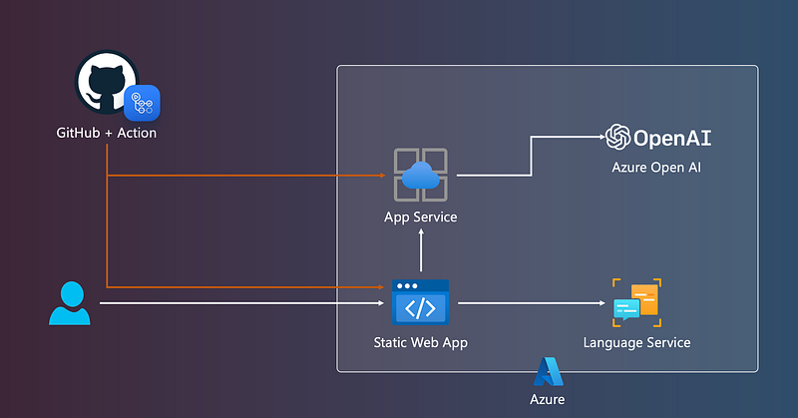The height and width of the screenshot is (418, 798).
Task: Click the "Azure" caption text
Action: coord(547,399)
